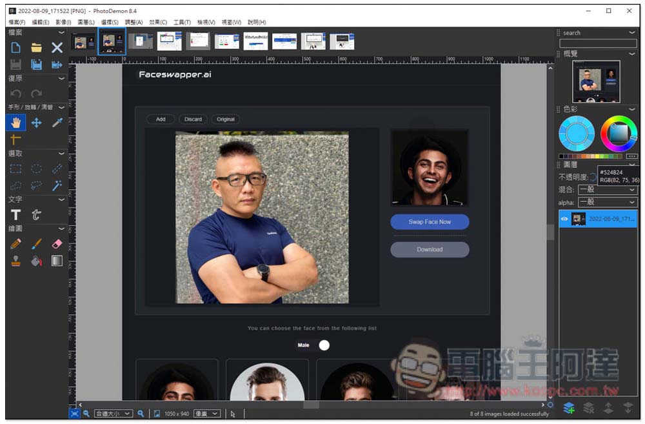The height and width of the screenshot is (424, 645).
Task: Select the Paintbrush tool
Action: pyautogui.click(x=36, y=244)
